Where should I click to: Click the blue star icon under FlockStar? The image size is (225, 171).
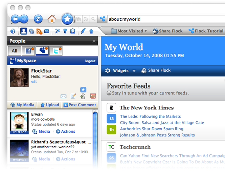click(83, 90)
